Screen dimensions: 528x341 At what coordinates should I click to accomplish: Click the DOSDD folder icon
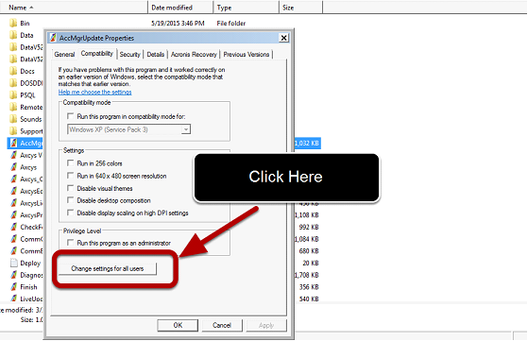(13, 83)
